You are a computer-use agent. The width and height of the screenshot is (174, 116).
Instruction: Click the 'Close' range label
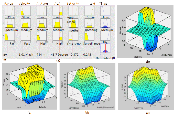12,17
